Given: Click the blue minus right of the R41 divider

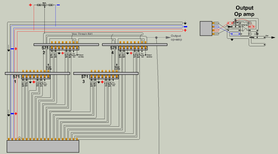Looking at the screenshot, I should 58,5.
